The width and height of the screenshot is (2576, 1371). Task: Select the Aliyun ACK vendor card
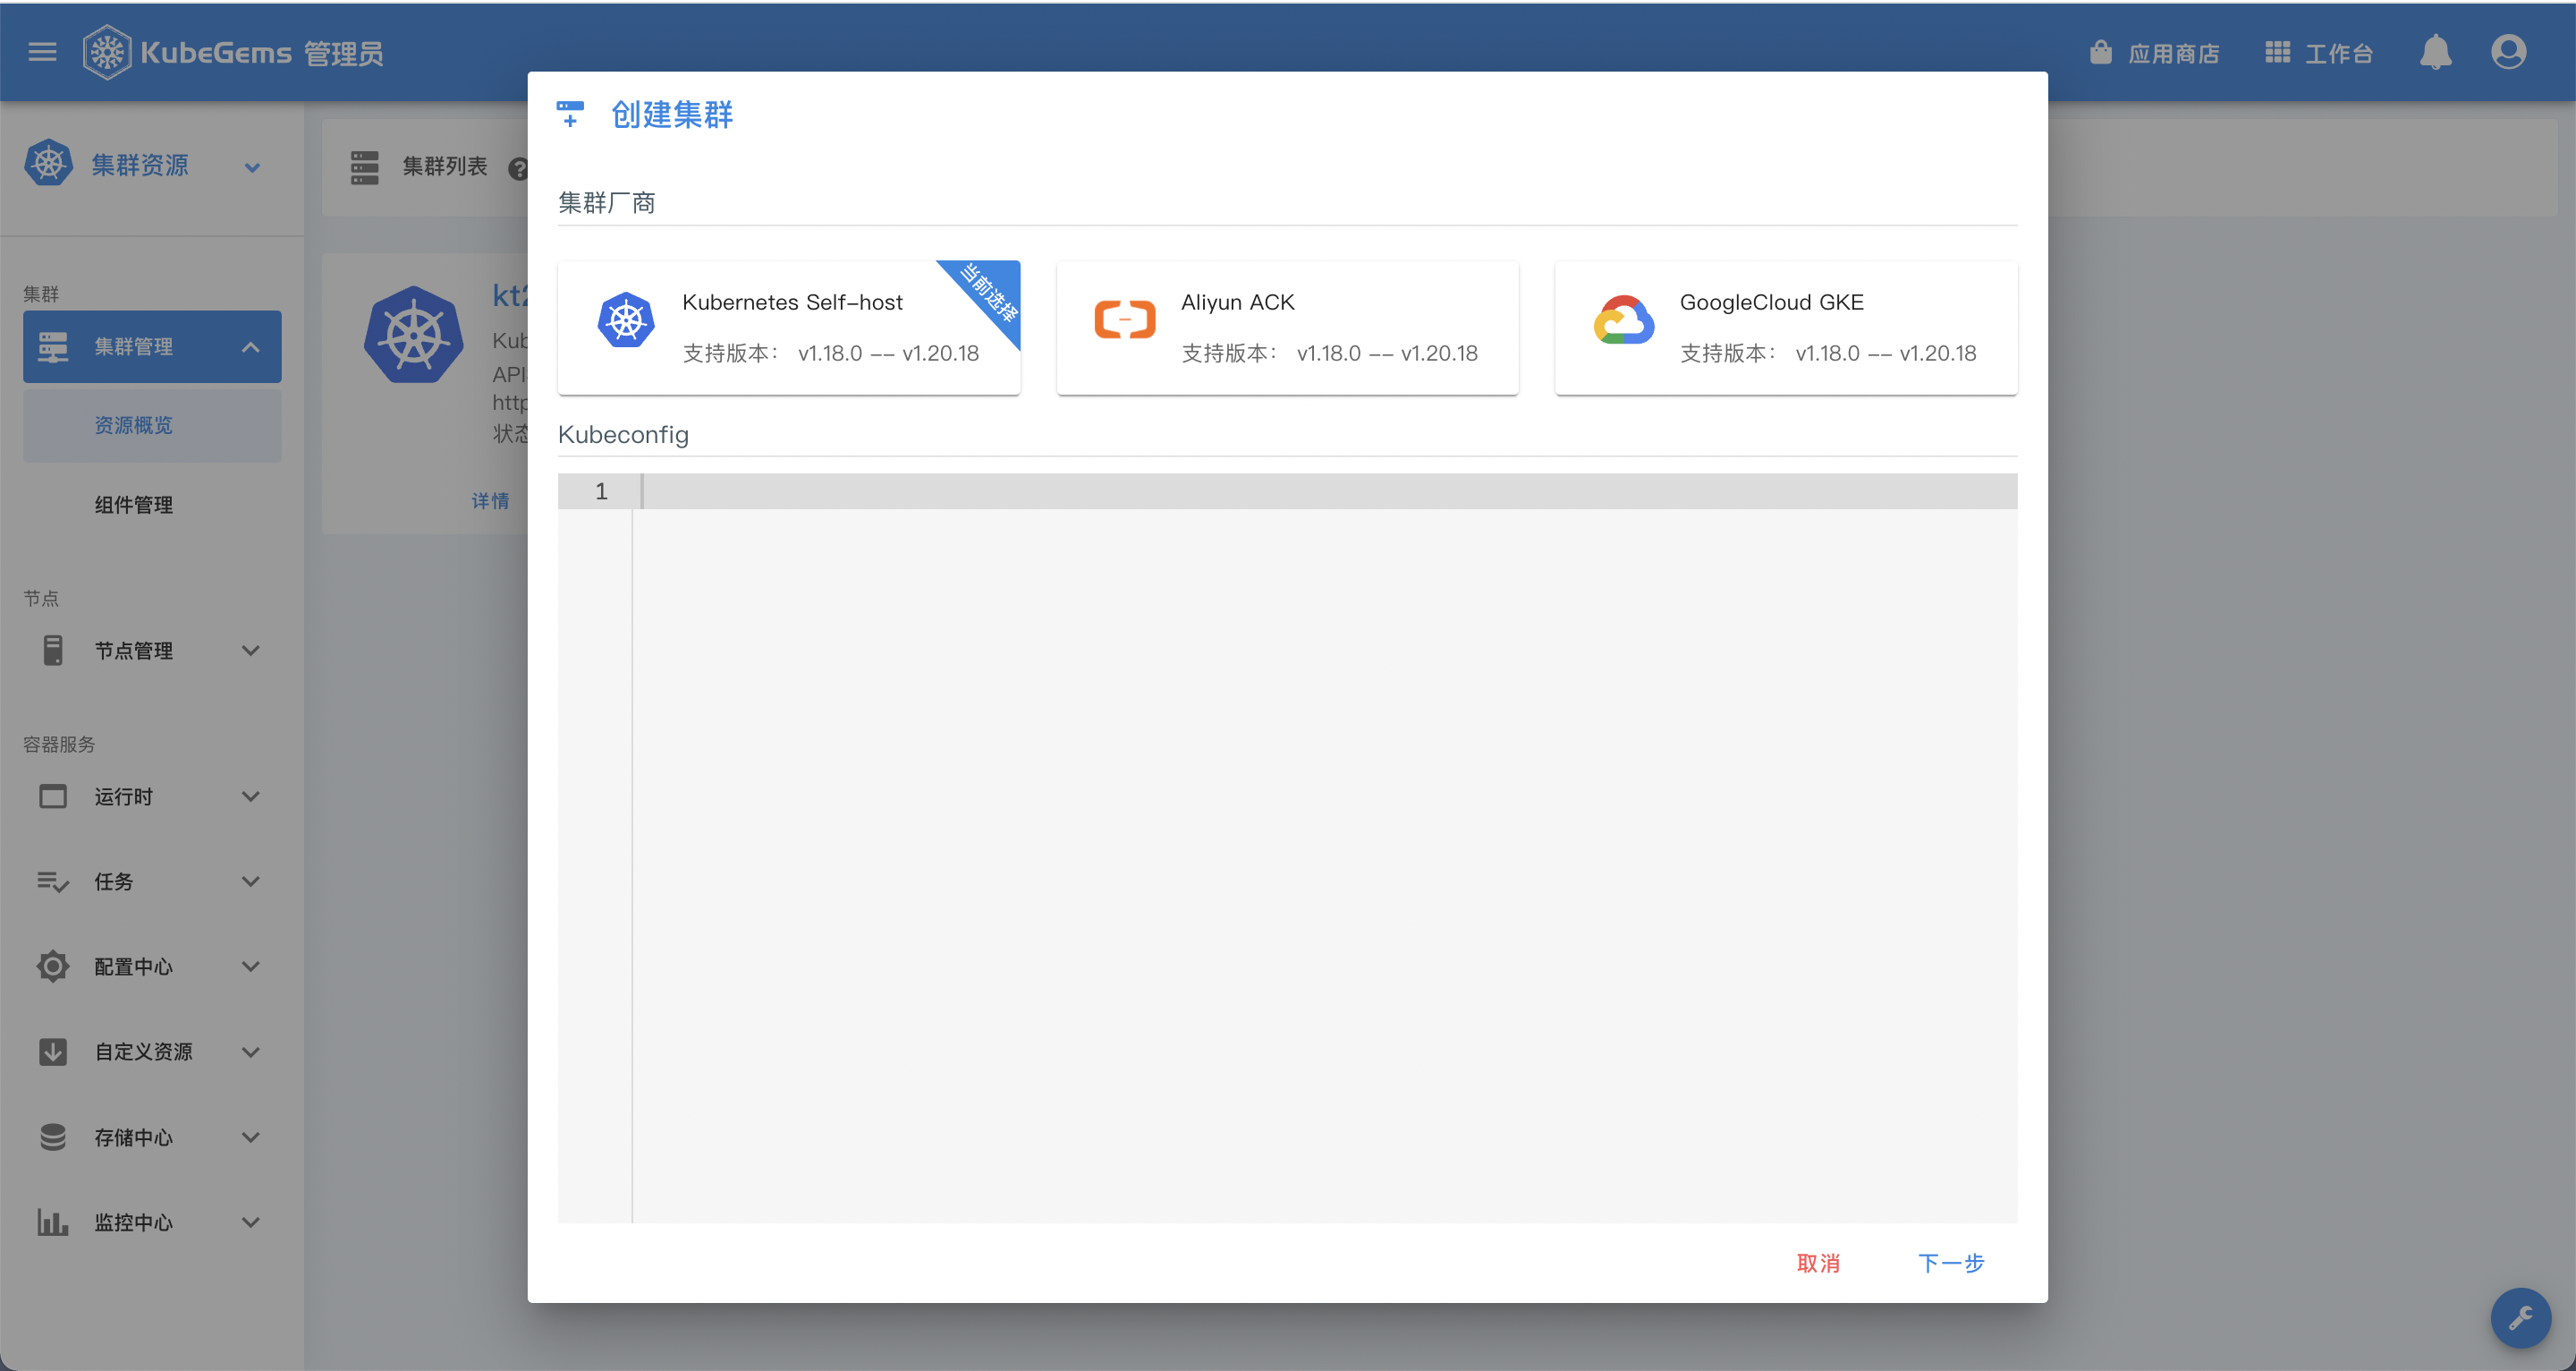(1287, 328)
